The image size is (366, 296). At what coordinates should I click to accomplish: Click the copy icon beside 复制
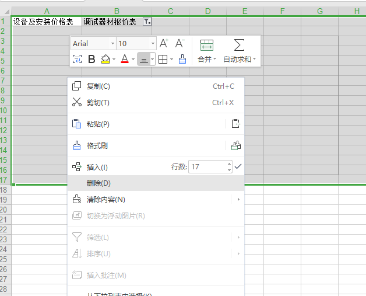76,86
